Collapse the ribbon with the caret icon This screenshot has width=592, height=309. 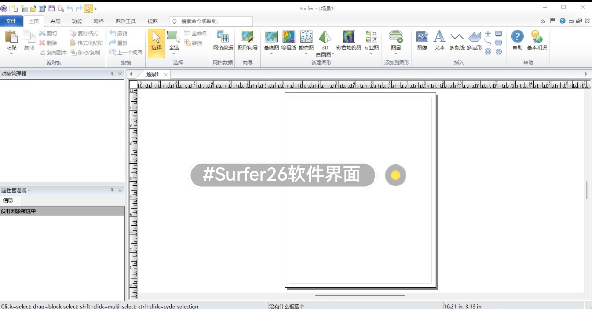click(543, 21)
